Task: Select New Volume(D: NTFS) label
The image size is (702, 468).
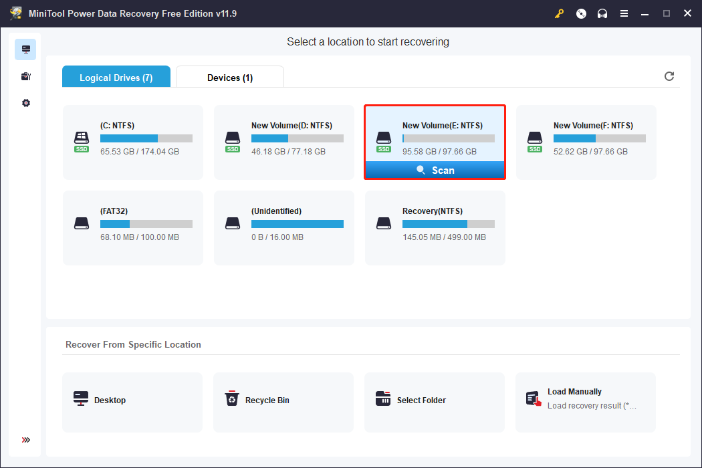Action: [292, 126]
